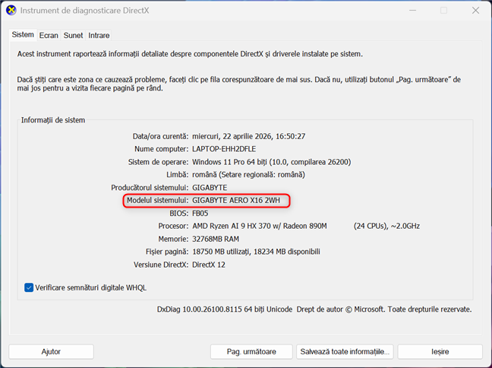
Task: Click Salvează toate informațiile button
Action: click(345, 351)
